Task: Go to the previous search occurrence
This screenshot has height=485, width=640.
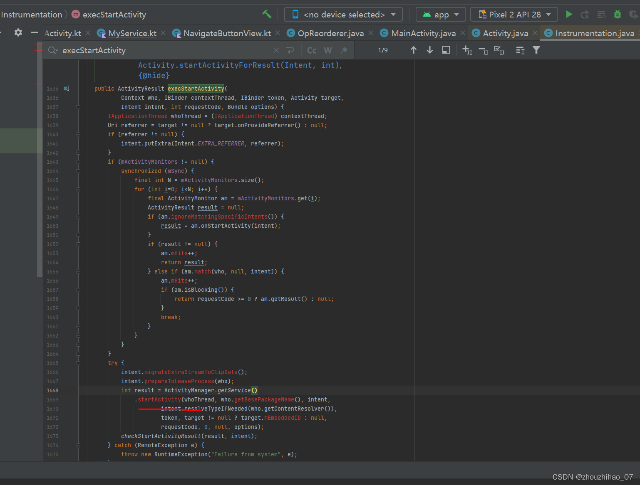Action: (414, 50)
